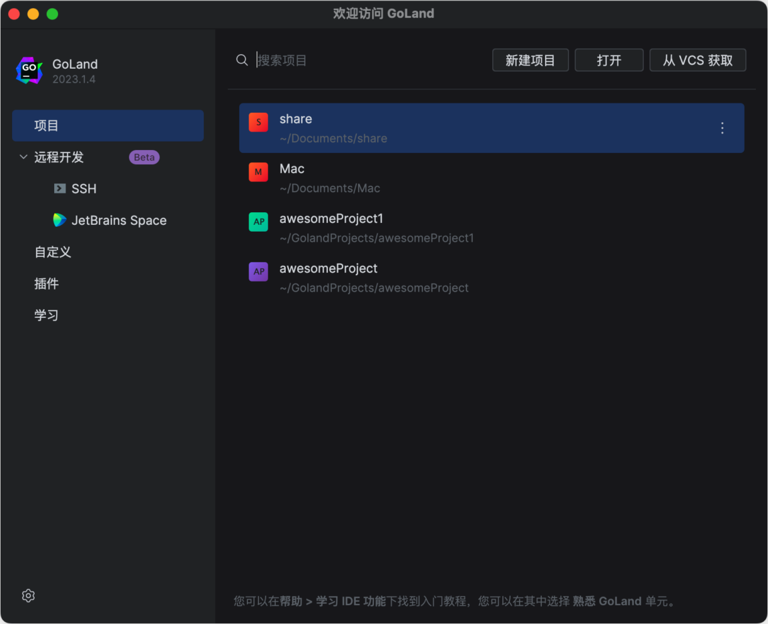Viewport: 768px width, 624px height.
Task: Switch to the 插件 tab
Action: tap(47, 284)
